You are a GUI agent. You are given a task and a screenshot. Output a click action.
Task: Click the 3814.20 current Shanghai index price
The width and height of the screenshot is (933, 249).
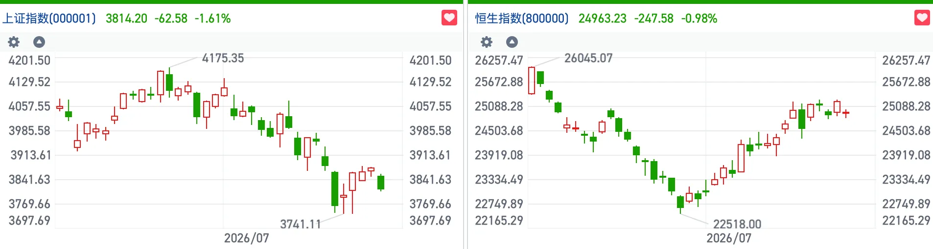point(126,19)
